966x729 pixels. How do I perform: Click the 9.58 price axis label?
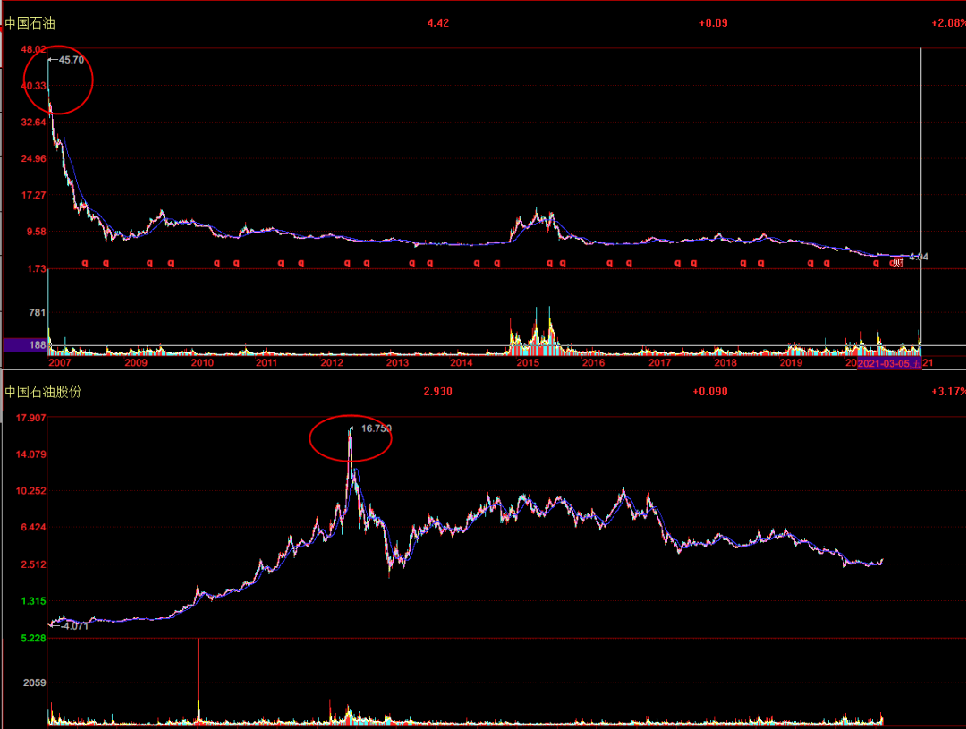pyautogui.click(x=37, y=232)
